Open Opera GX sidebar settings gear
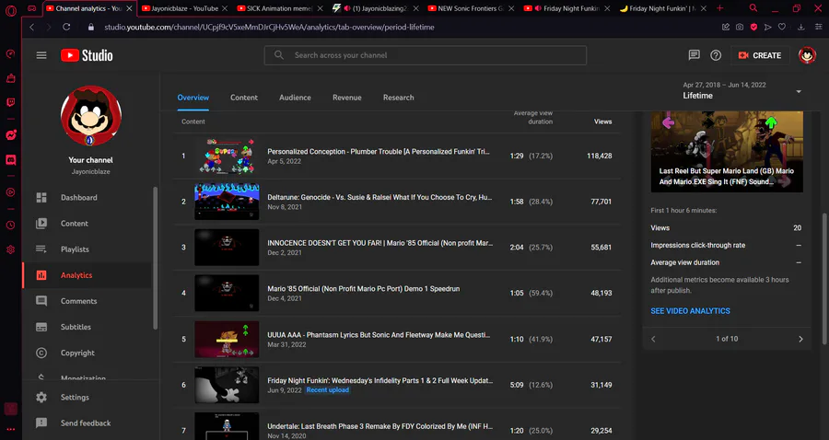Viewport: 829px width, 440px height. [10, 249]
